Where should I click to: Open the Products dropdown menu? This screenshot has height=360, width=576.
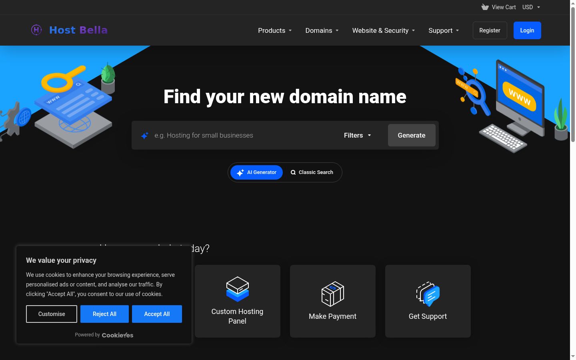(275, 30)
